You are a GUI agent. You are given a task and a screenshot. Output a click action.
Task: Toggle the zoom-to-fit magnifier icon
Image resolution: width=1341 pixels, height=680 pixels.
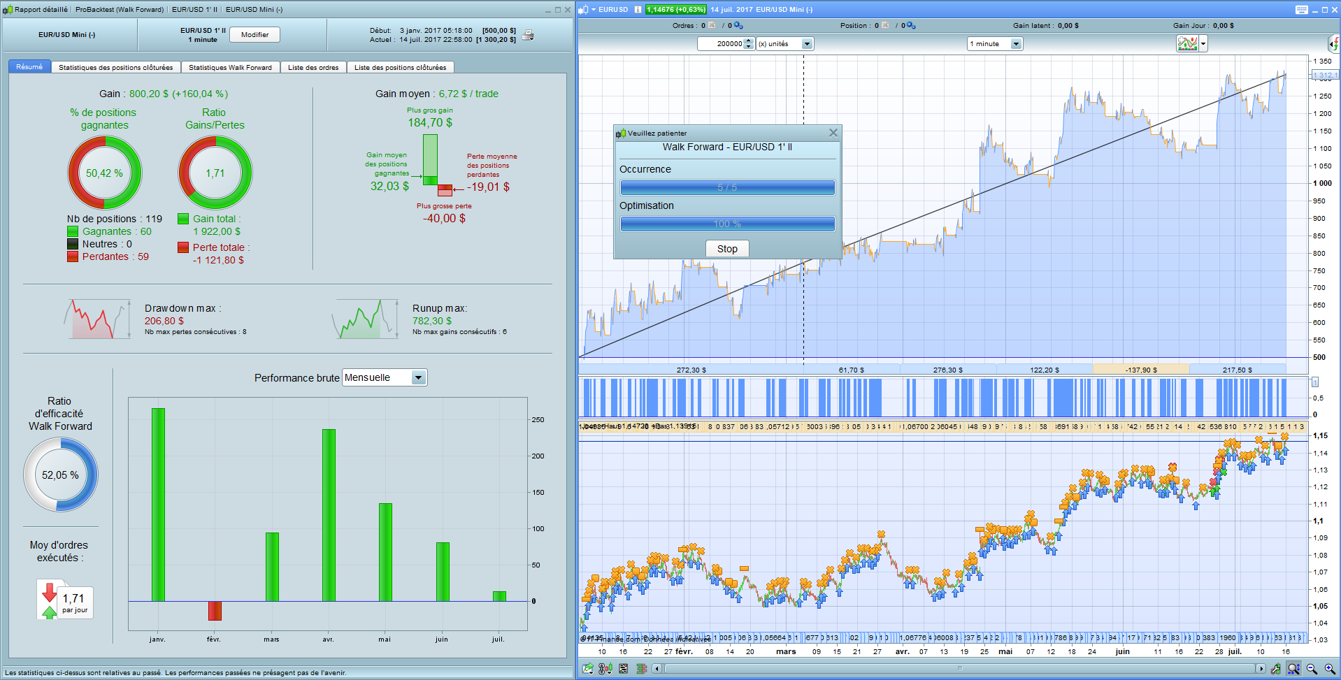[x=1294, y=669]
